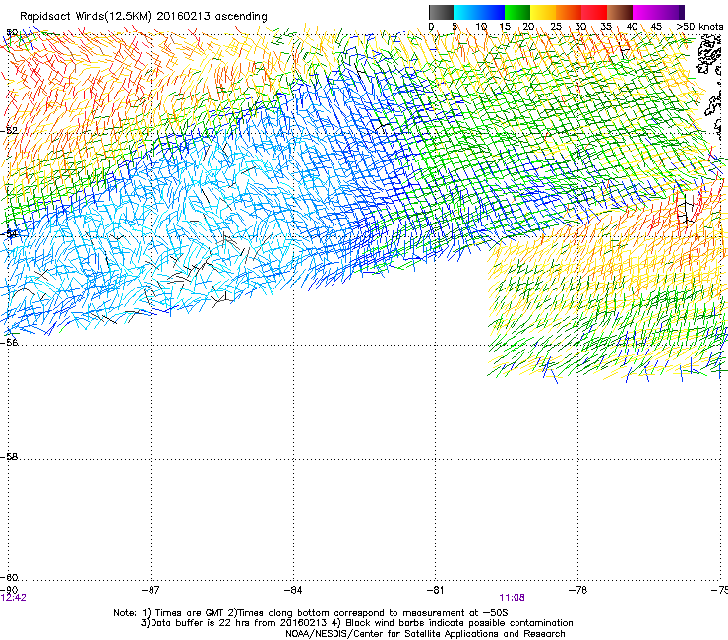Click the NOAA/NESDIS credit line
Image resolution: width=728 pixels, height=640 pixels.
425,634
